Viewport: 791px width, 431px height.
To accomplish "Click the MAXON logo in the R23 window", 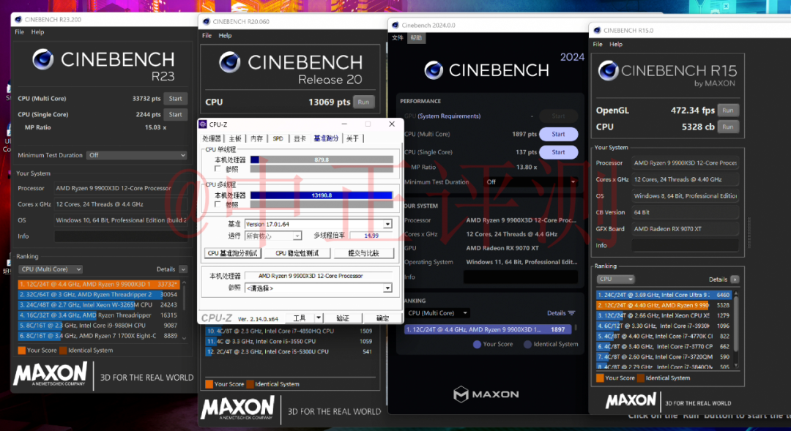I will tap(50, 375).
